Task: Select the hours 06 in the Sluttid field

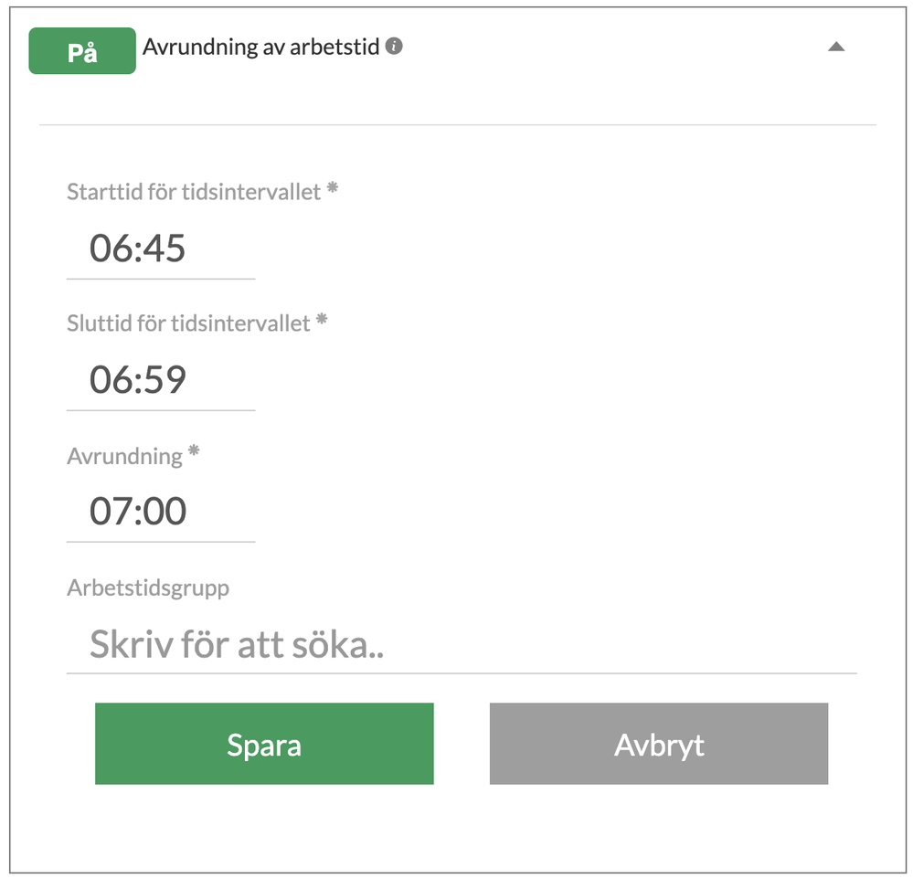Action: tap(110, 380)
